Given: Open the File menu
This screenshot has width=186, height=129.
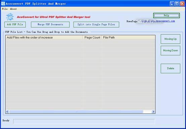Looking at the screenshot, I should (5, 9).
